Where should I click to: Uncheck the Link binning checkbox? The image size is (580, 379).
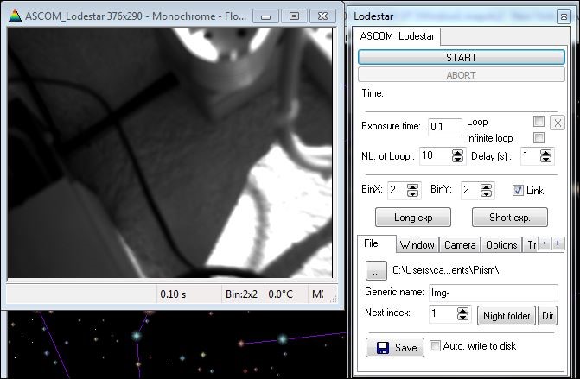[519, 190]
